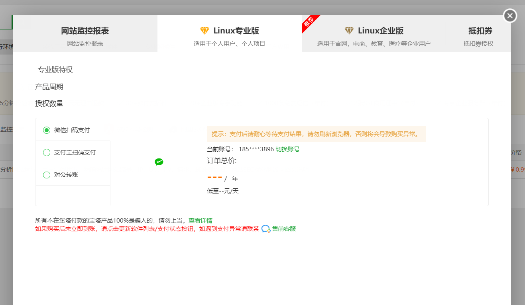Click the red 推荐 ribbon badge

coord(310,22)
